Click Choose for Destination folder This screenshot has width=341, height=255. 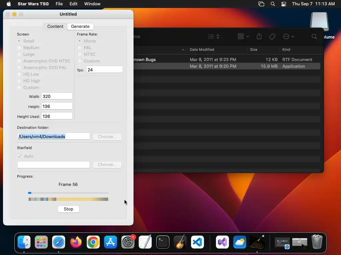[x=107, y=136]
